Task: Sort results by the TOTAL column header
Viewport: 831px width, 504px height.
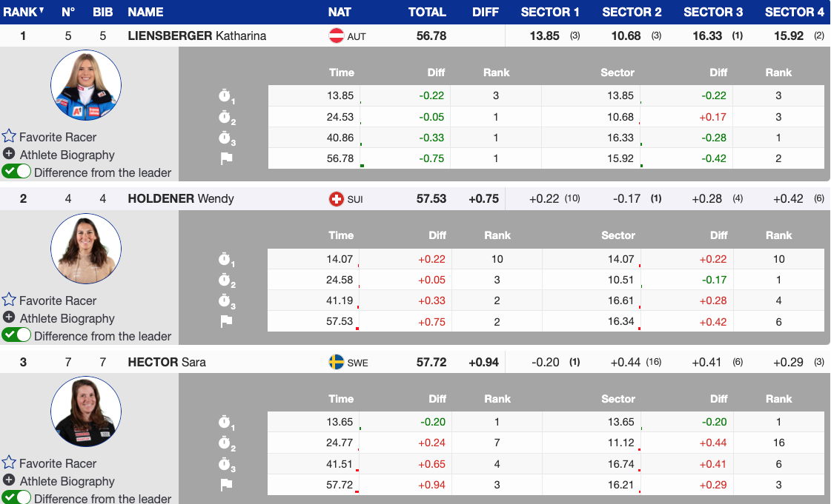Action: 427,12
